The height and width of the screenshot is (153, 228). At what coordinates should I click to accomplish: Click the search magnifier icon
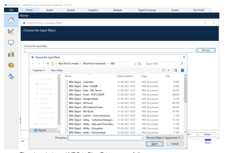(182, 64)
